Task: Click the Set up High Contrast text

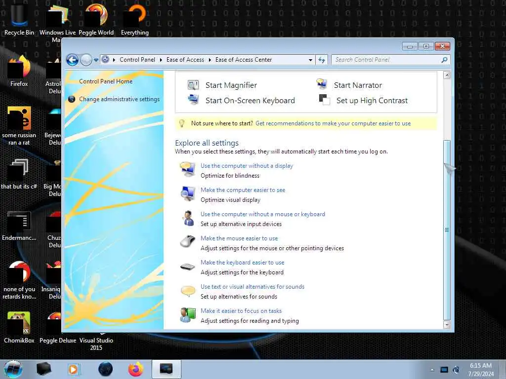Action: pyautogui.click(x=372, y=101)
